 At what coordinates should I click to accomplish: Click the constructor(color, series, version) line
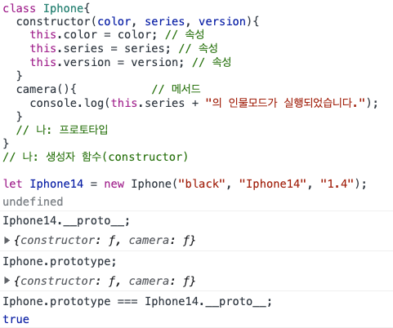(137, 21)
